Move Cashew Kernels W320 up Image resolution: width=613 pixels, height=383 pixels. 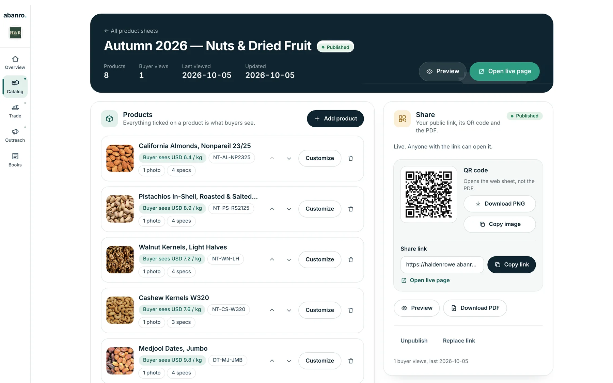[x=272, y=310]
